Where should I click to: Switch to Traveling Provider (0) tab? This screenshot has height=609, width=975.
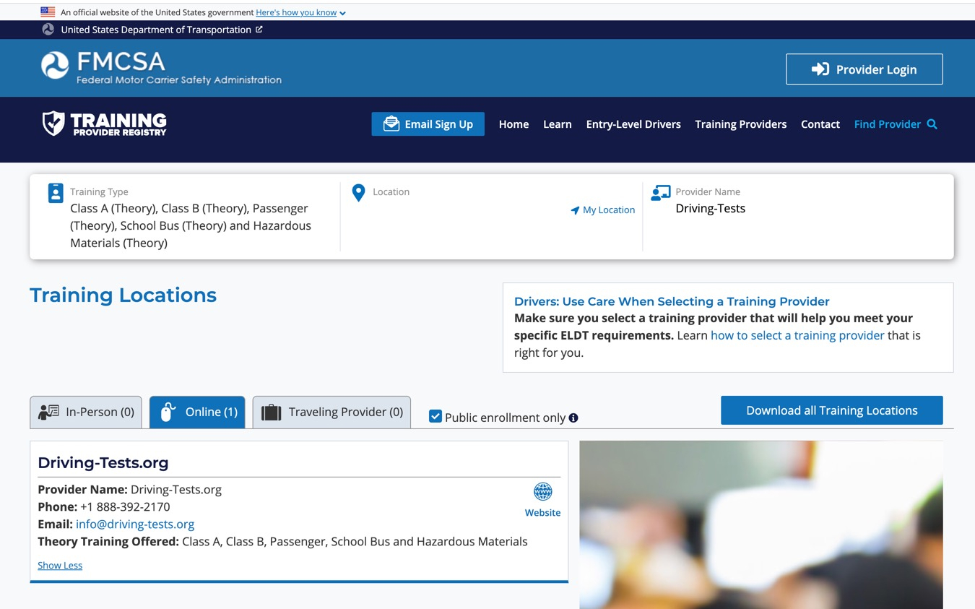pos(331,412)
